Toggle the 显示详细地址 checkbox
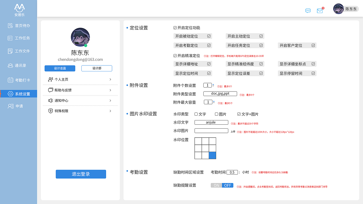363x204 pixels. 209,64
